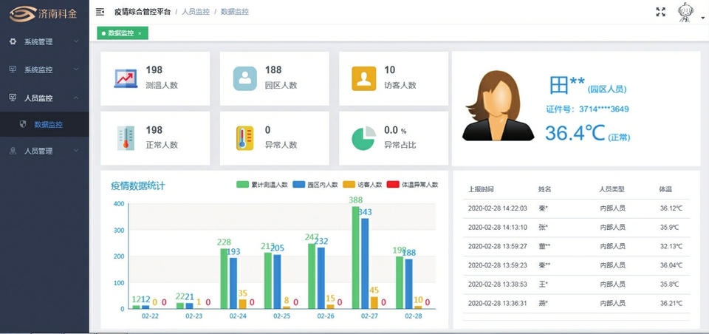Close the 数据监控 tab
Image resolution: width=709 pixels, height=334 pixels.
coord(139,33)
